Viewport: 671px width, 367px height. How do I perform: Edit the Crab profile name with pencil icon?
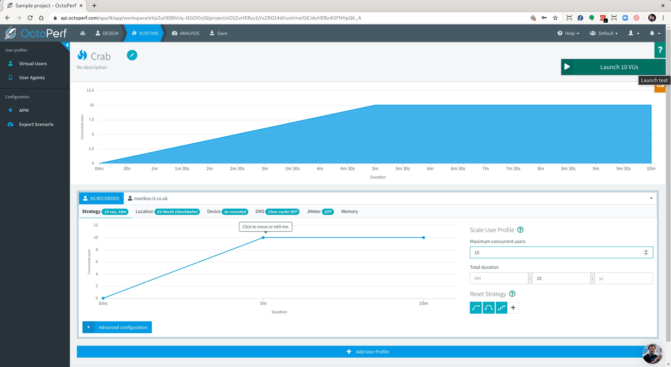pos(132,55)
